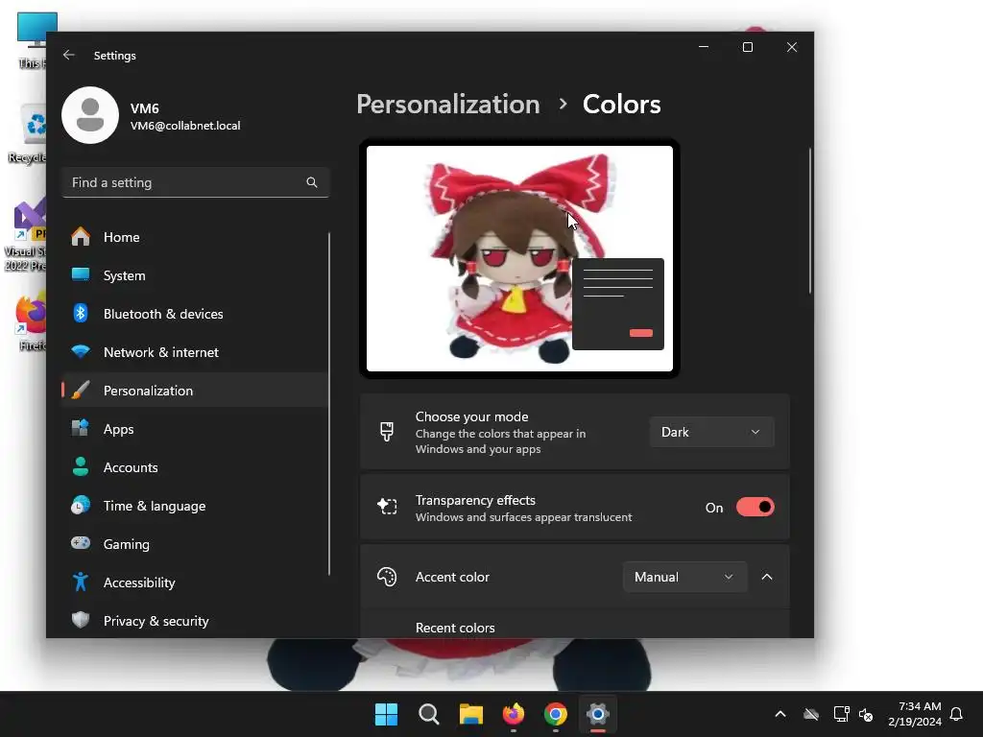Viewport: 983px width, 737px height.
Task: Click the search magnifier in Find a setting
Action: click(x=312, y=182)
